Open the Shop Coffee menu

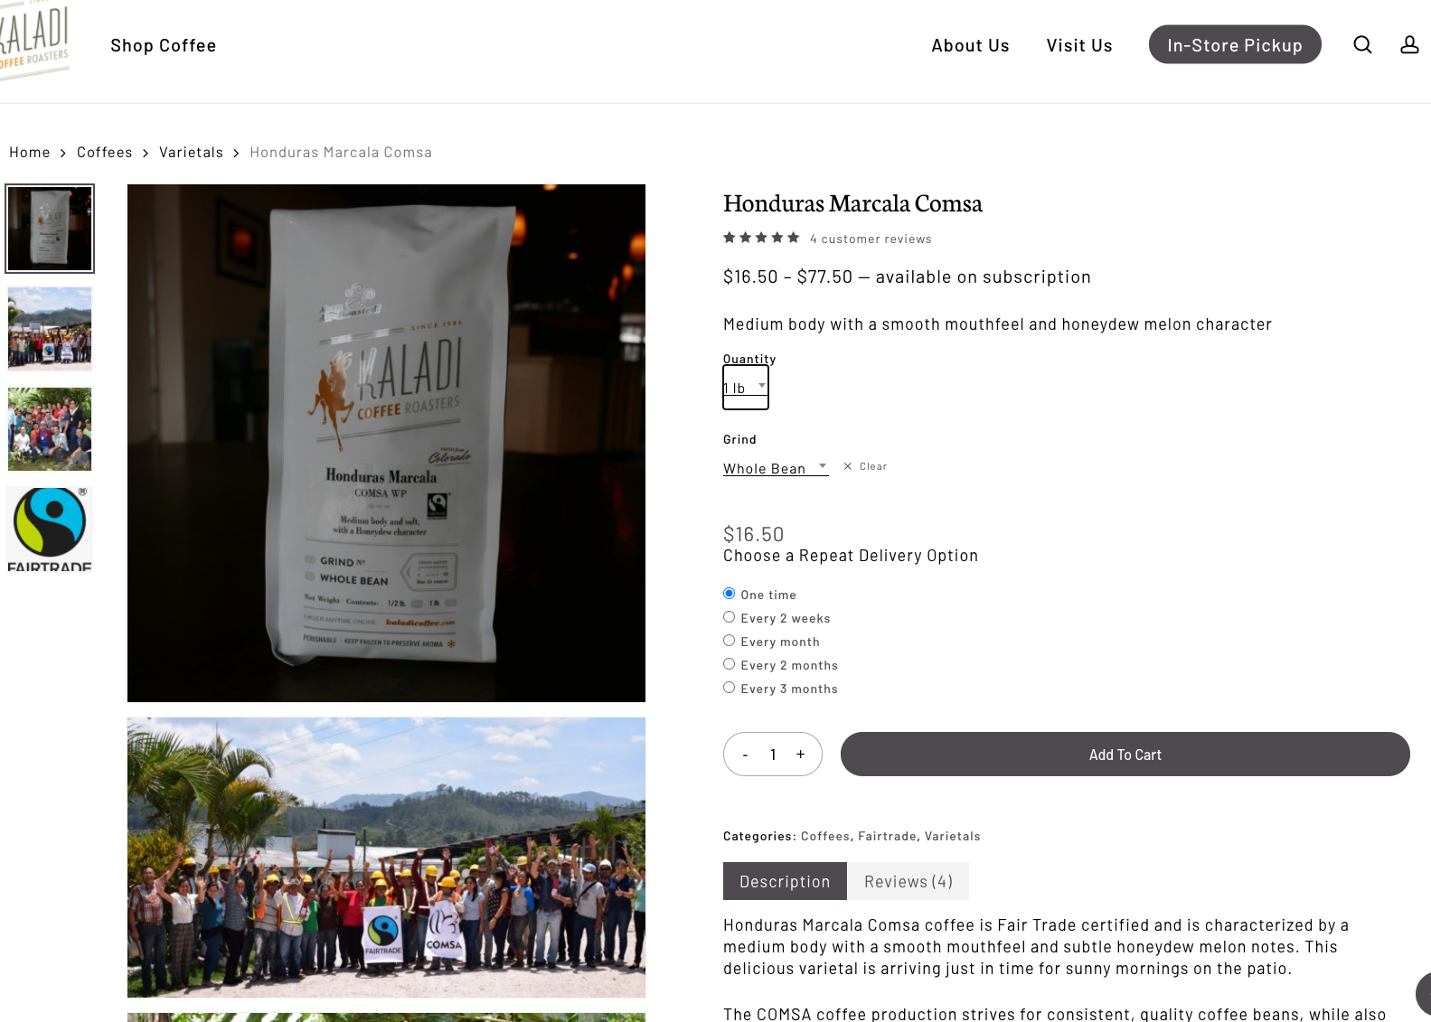tap(164, 45)
